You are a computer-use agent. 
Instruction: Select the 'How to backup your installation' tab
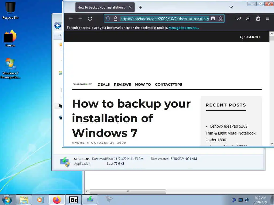(x=105, y=7)
